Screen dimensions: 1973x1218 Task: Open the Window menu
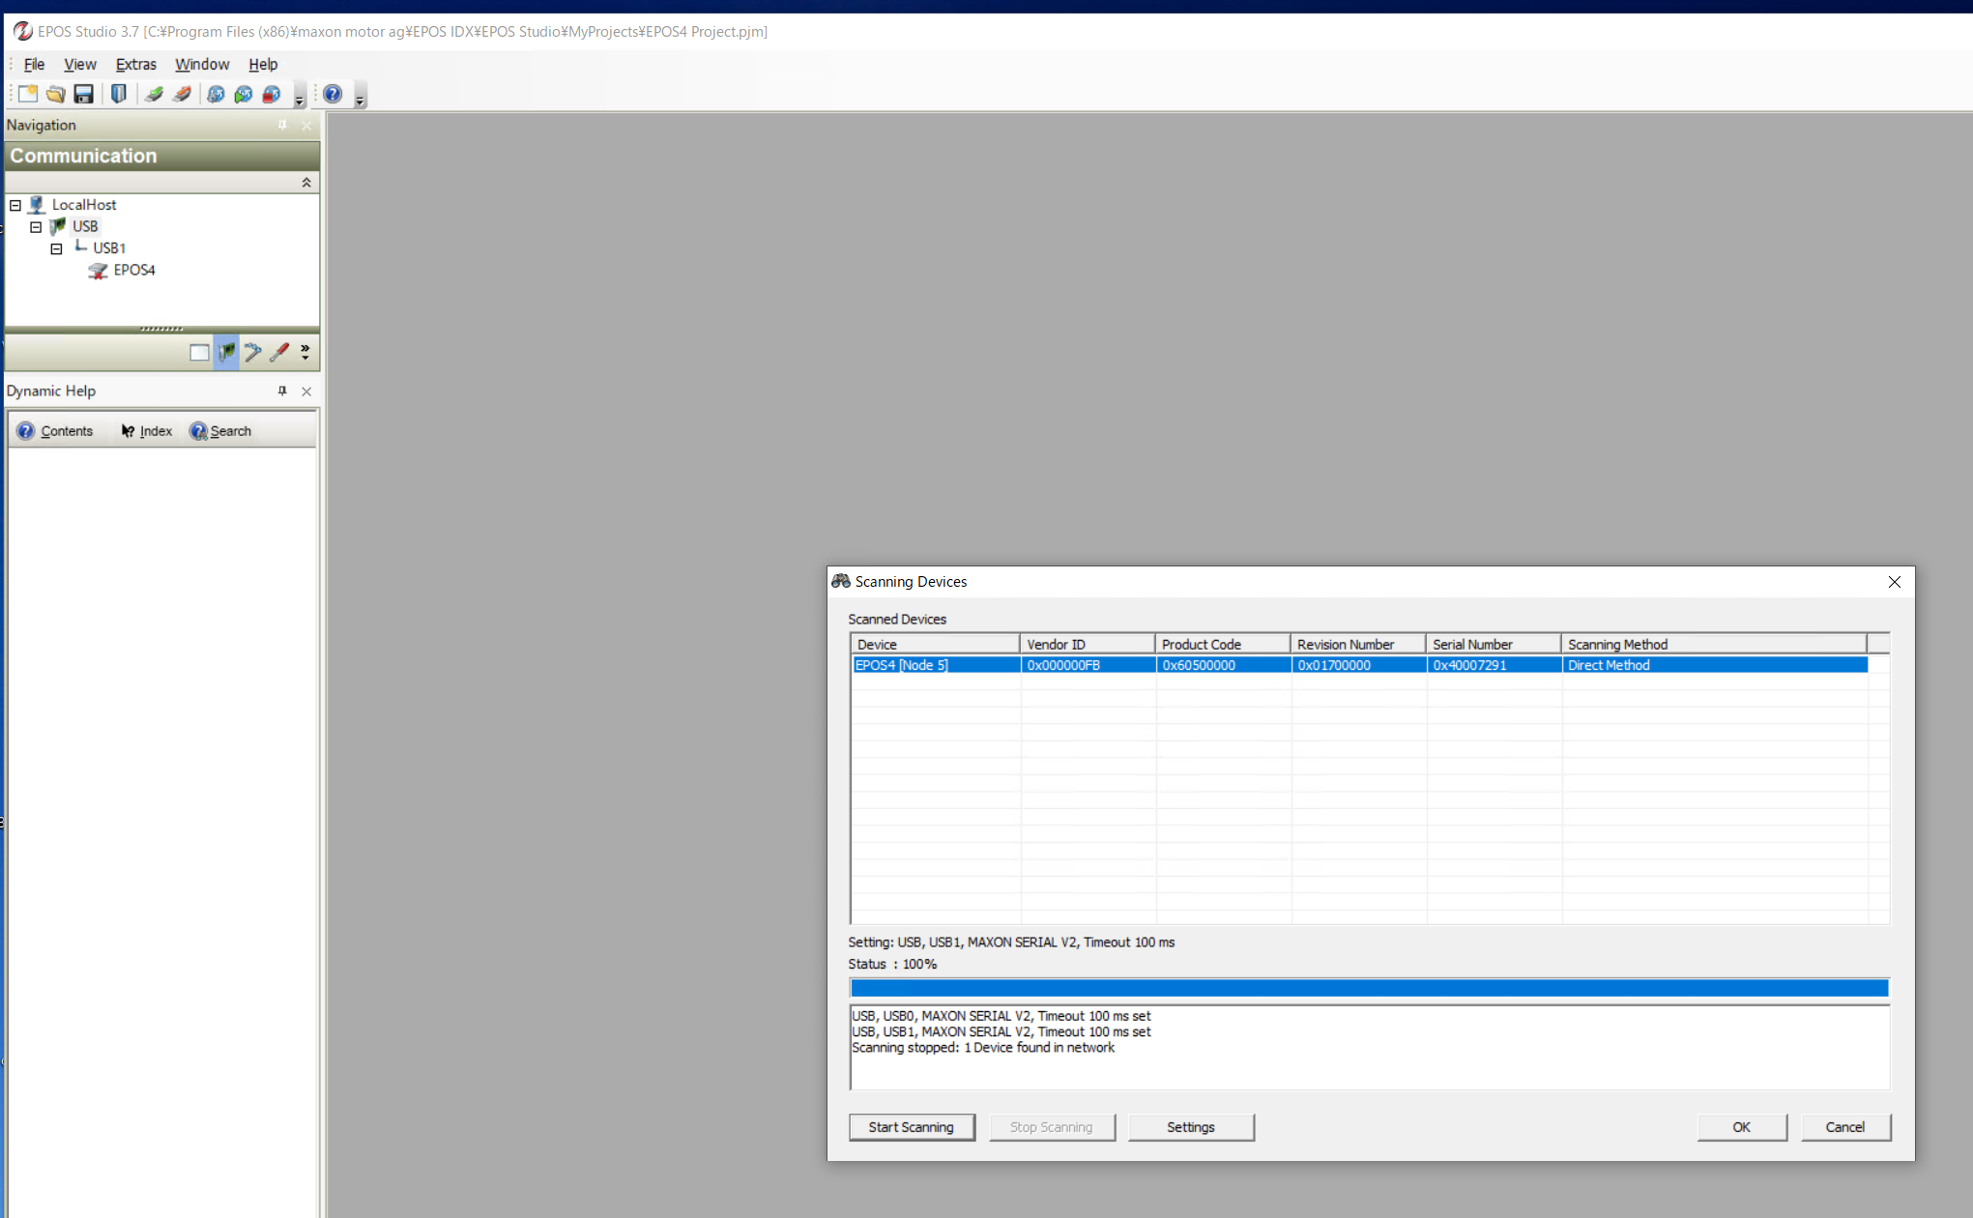201,64
